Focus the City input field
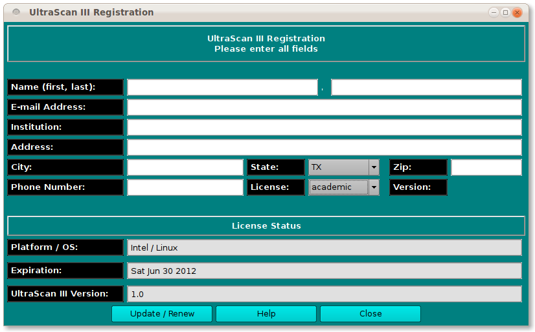Image resolution: width=535 pixels, height=332 pixels. [185, 167]
